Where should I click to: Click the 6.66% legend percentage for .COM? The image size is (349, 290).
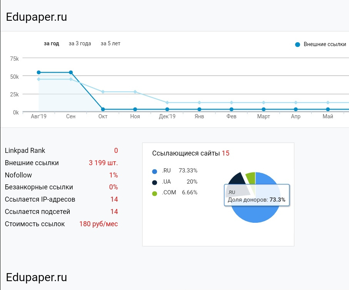point(190,192)
